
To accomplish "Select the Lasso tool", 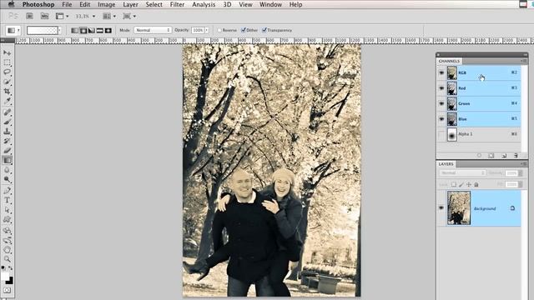I will 8,72.
